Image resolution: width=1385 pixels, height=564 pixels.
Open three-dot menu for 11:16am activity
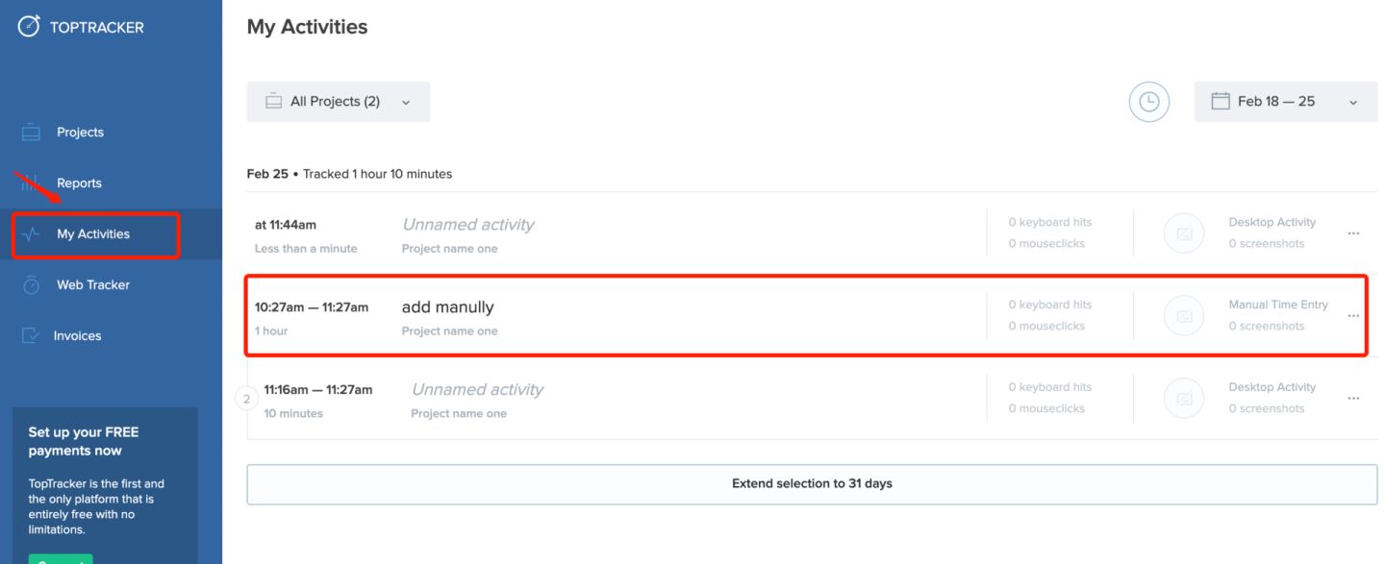tap(1353, 399)
